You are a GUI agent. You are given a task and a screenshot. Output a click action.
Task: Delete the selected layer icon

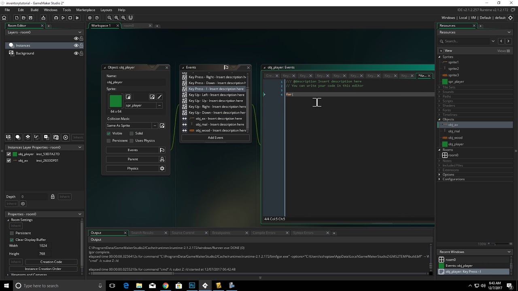pyautogui.click(x=66, y=137)
